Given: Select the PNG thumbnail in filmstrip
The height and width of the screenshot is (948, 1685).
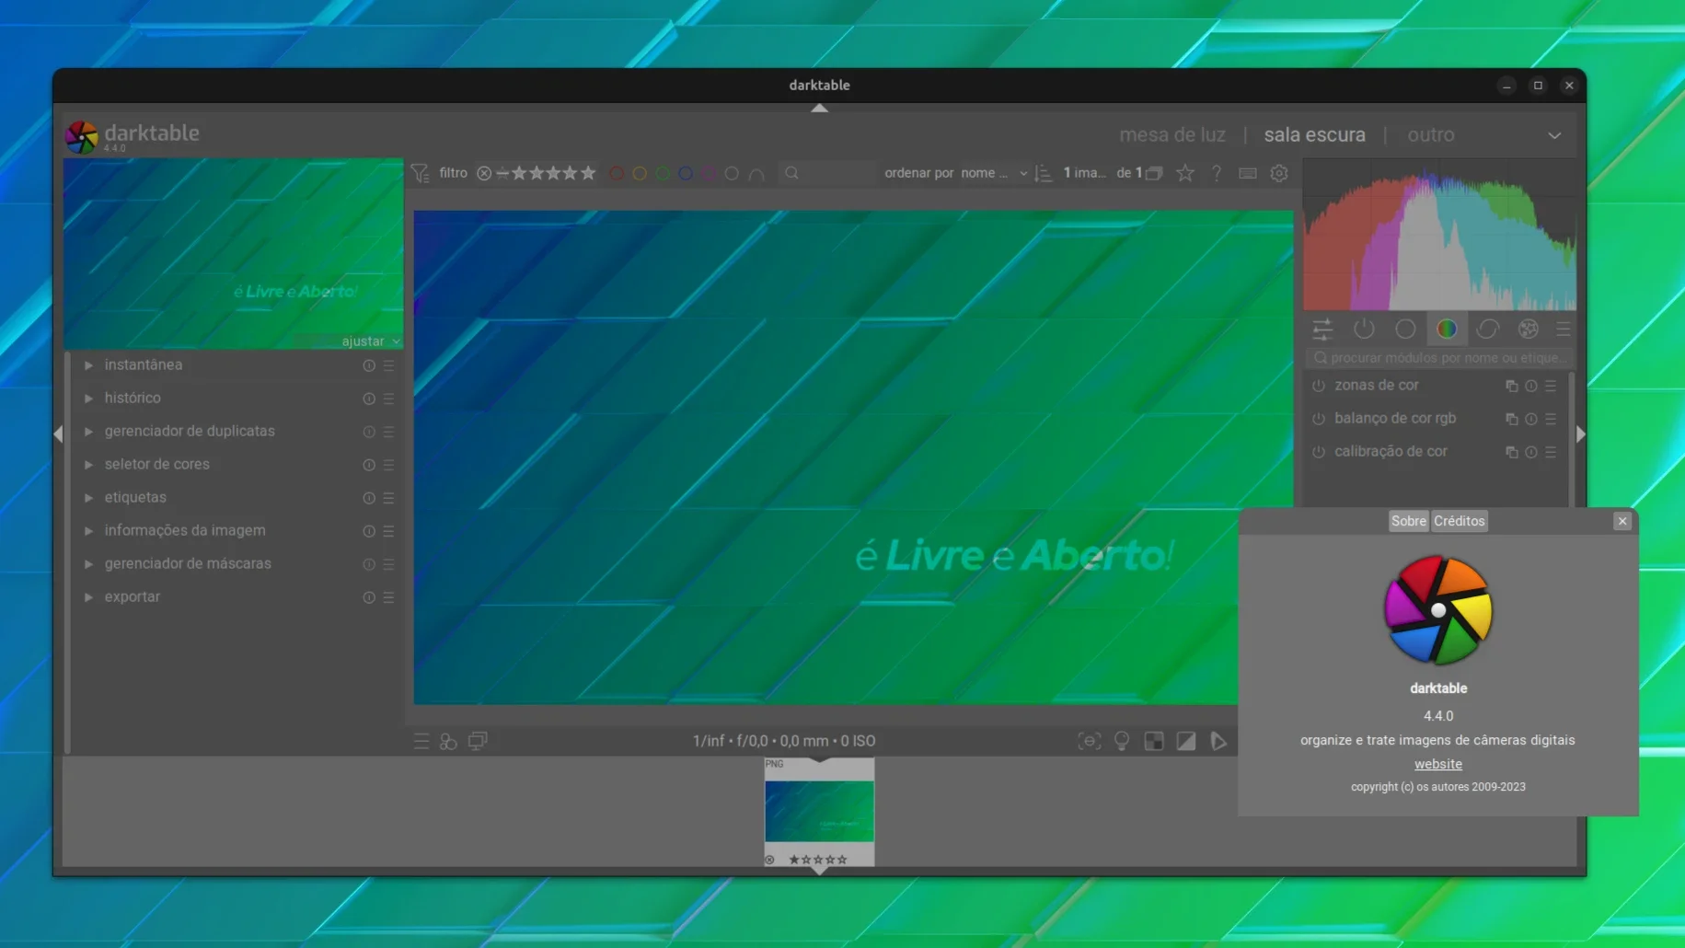Looking at the screenshot, I should pos(819,812).
